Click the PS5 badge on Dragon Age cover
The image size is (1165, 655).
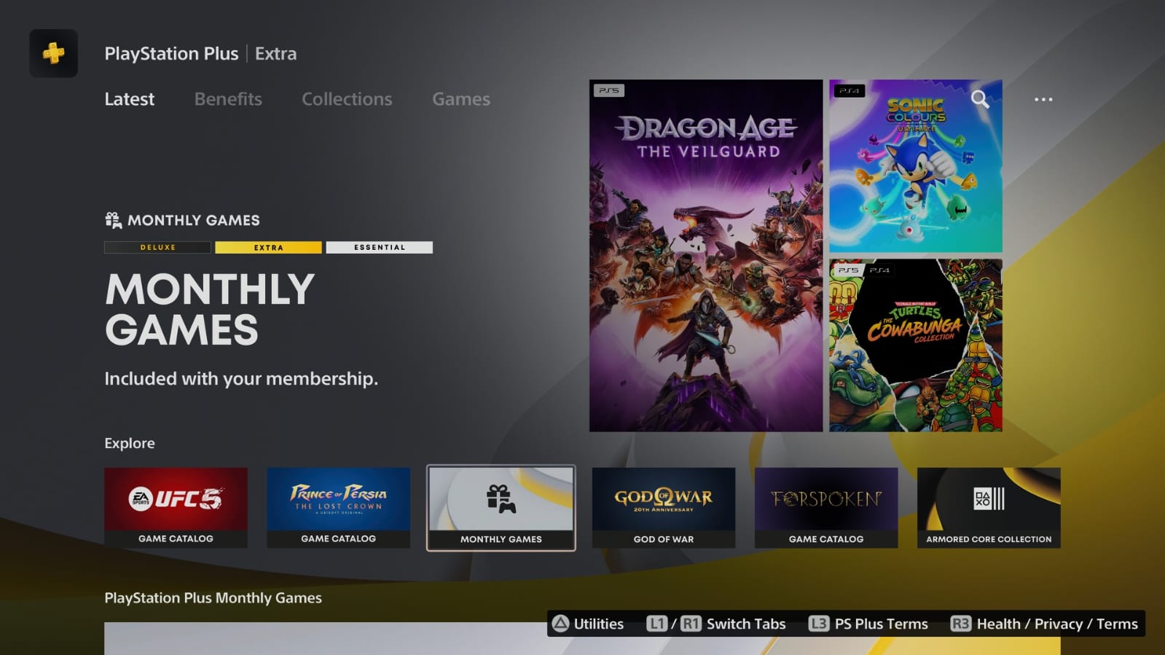[x=609, y=90]
